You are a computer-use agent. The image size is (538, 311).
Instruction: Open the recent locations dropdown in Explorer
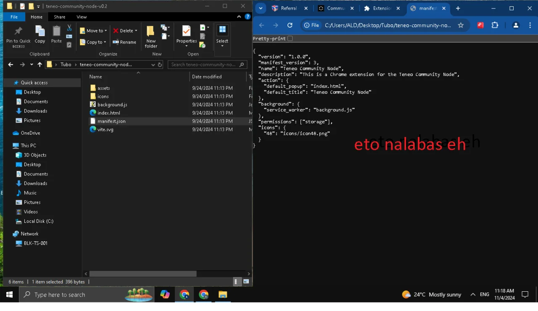tap(32, 65)
